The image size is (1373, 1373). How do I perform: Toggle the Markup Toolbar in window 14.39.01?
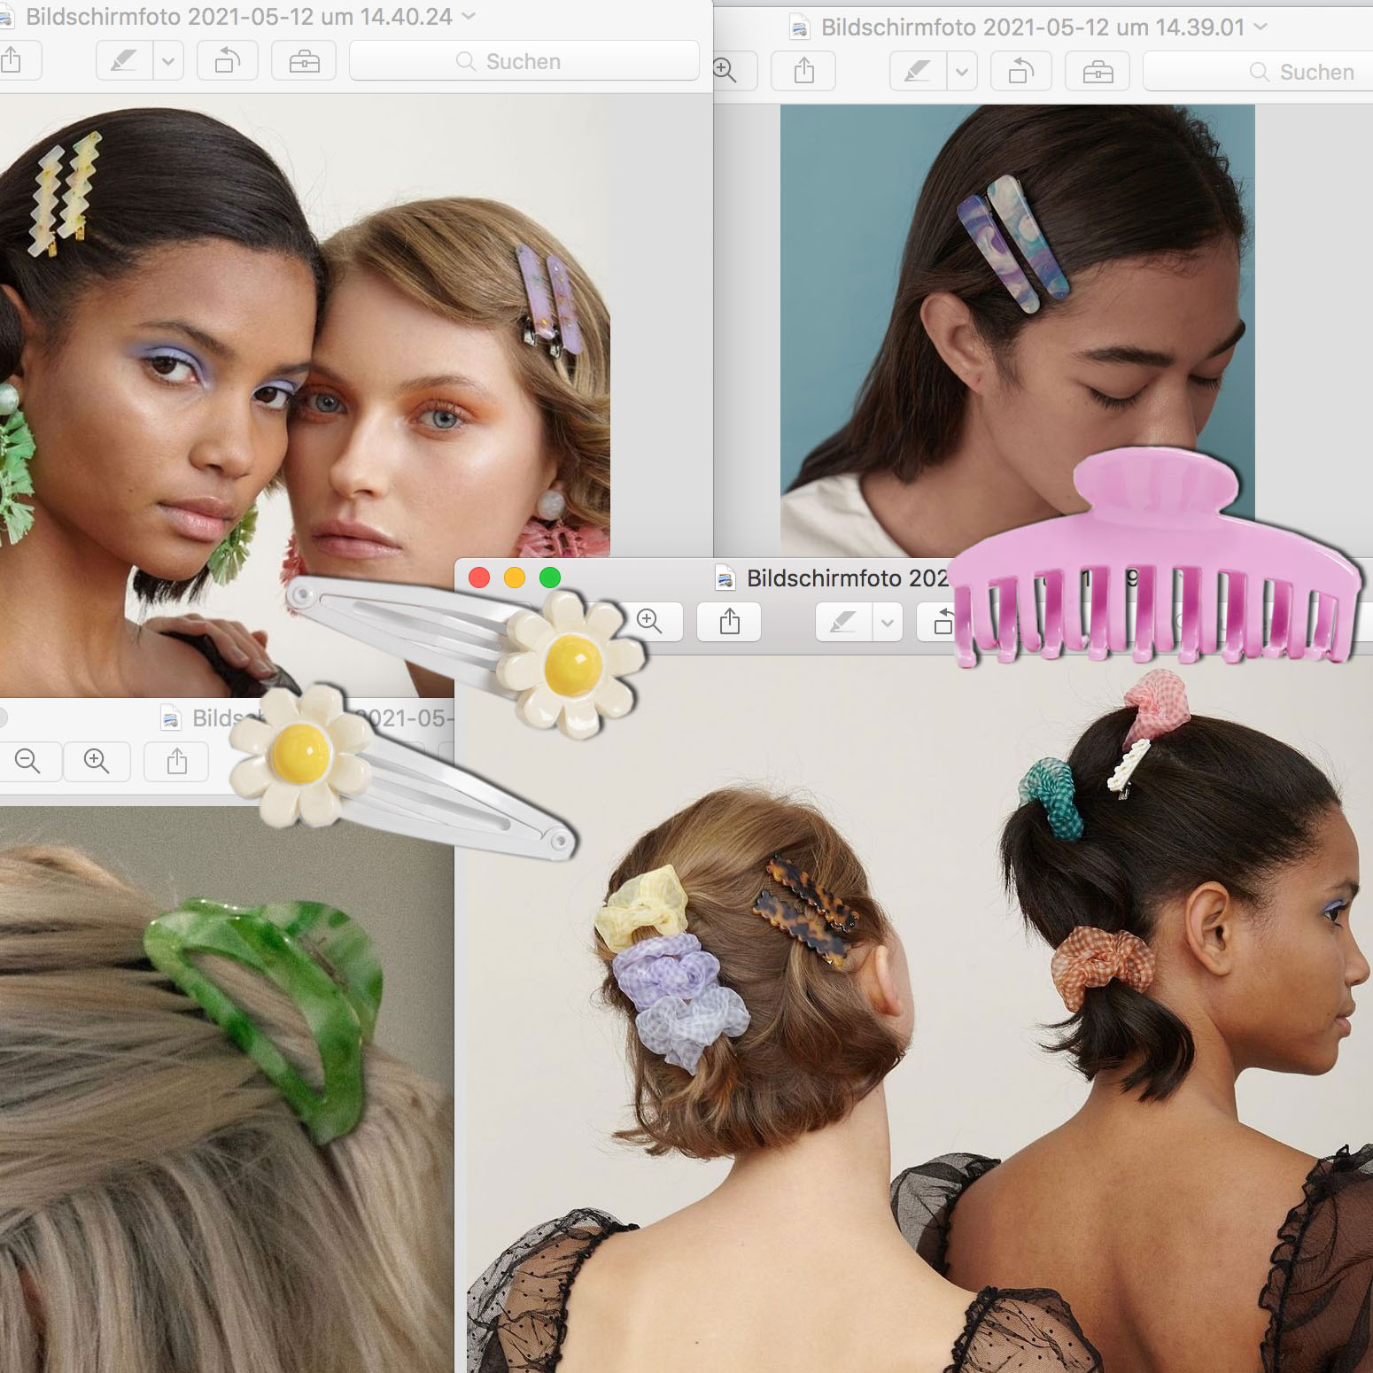point(1098,72)
